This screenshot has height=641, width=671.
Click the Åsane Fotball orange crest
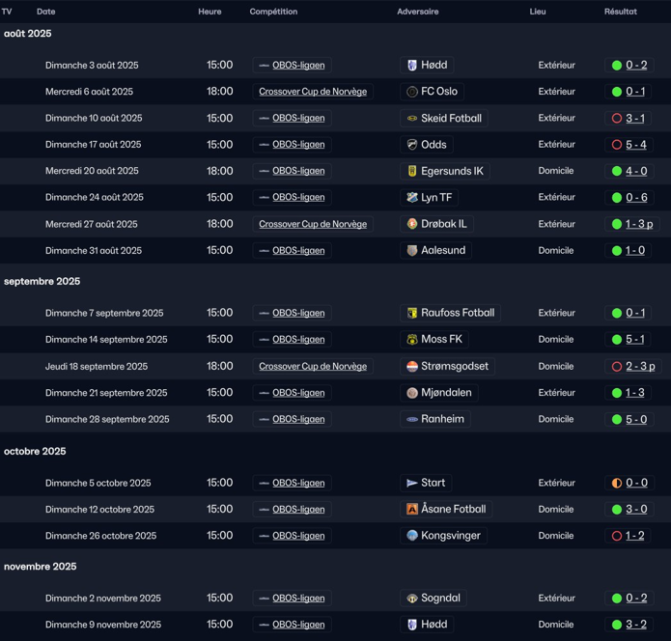coord(412,509)
